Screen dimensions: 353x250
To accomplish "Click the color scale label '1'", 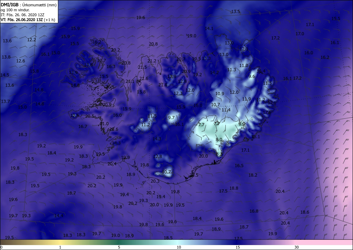I will pyautogui.click(x=60, y=247).
